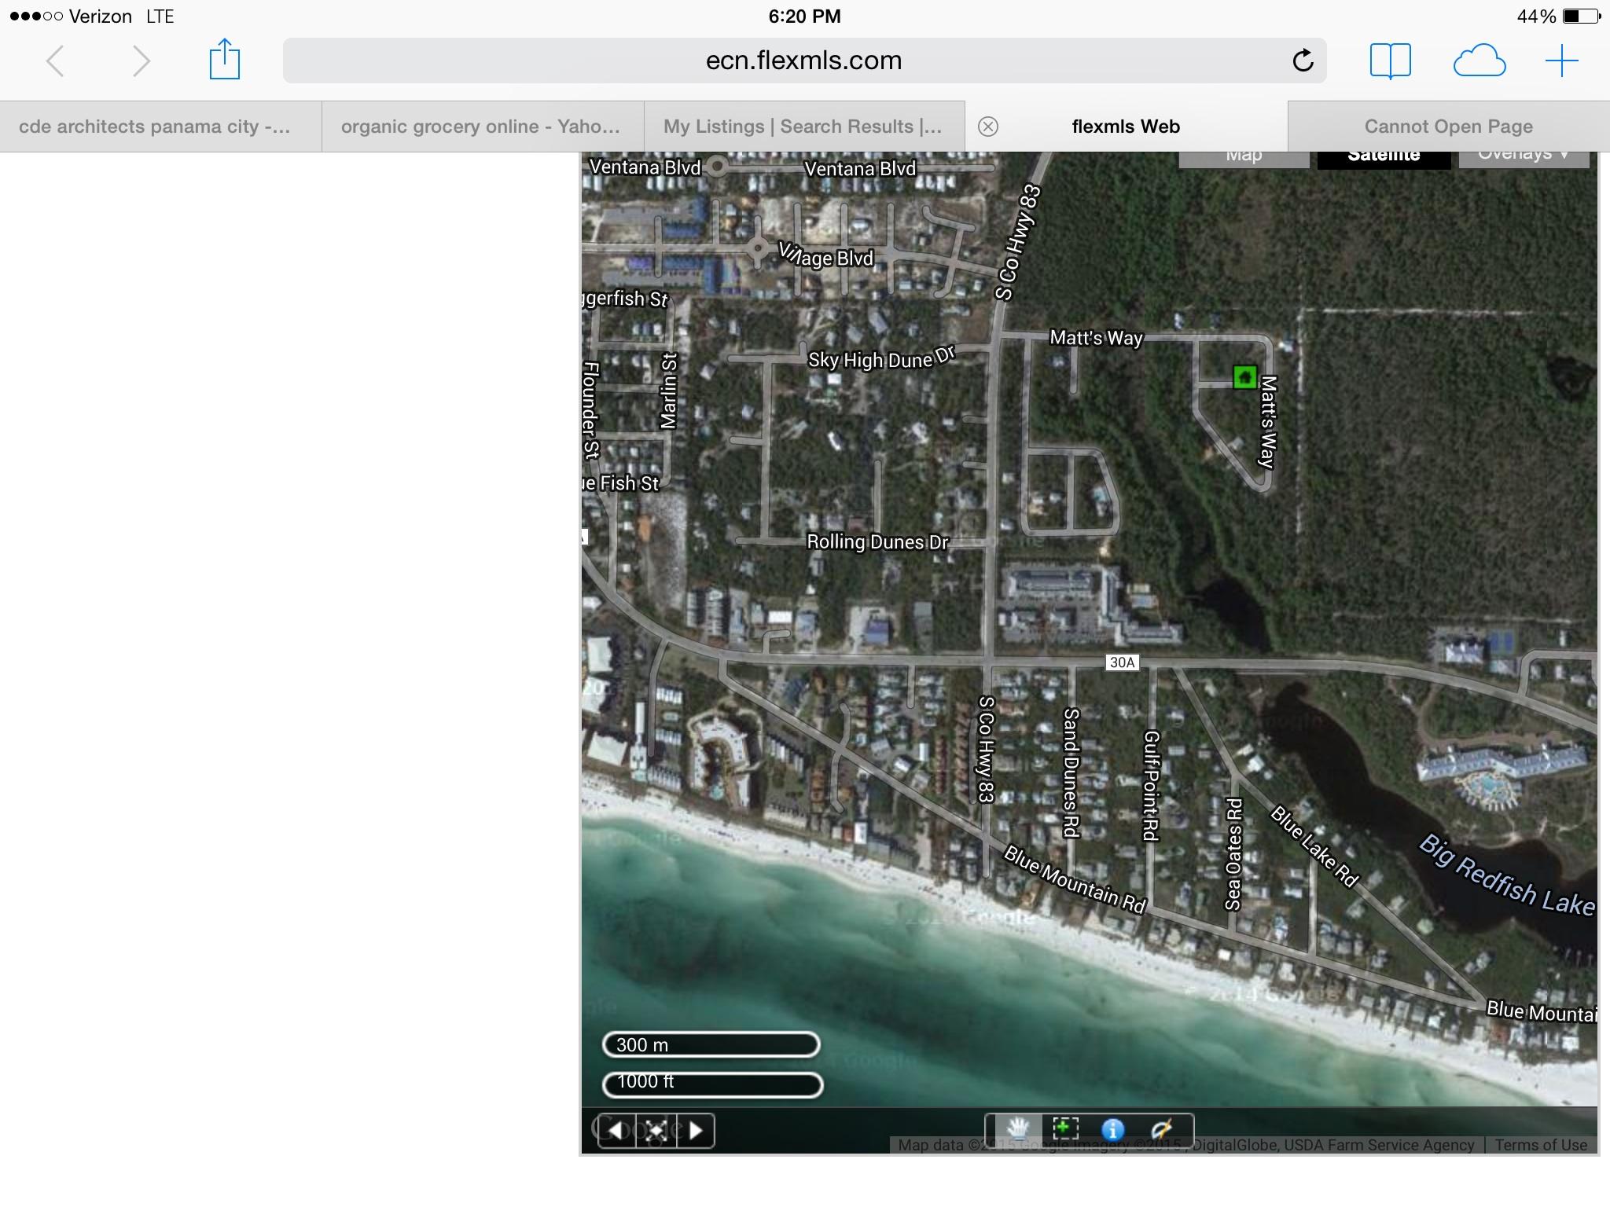This screenshot has height=1207, width=1610.
Task: Click the green house listing marker
Action: pos(1244,377)
